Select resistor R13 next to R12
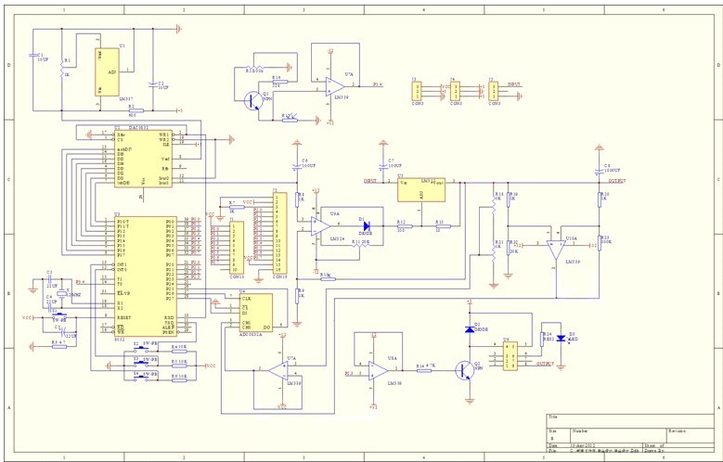The image size is (723, 462). (443, 226)
